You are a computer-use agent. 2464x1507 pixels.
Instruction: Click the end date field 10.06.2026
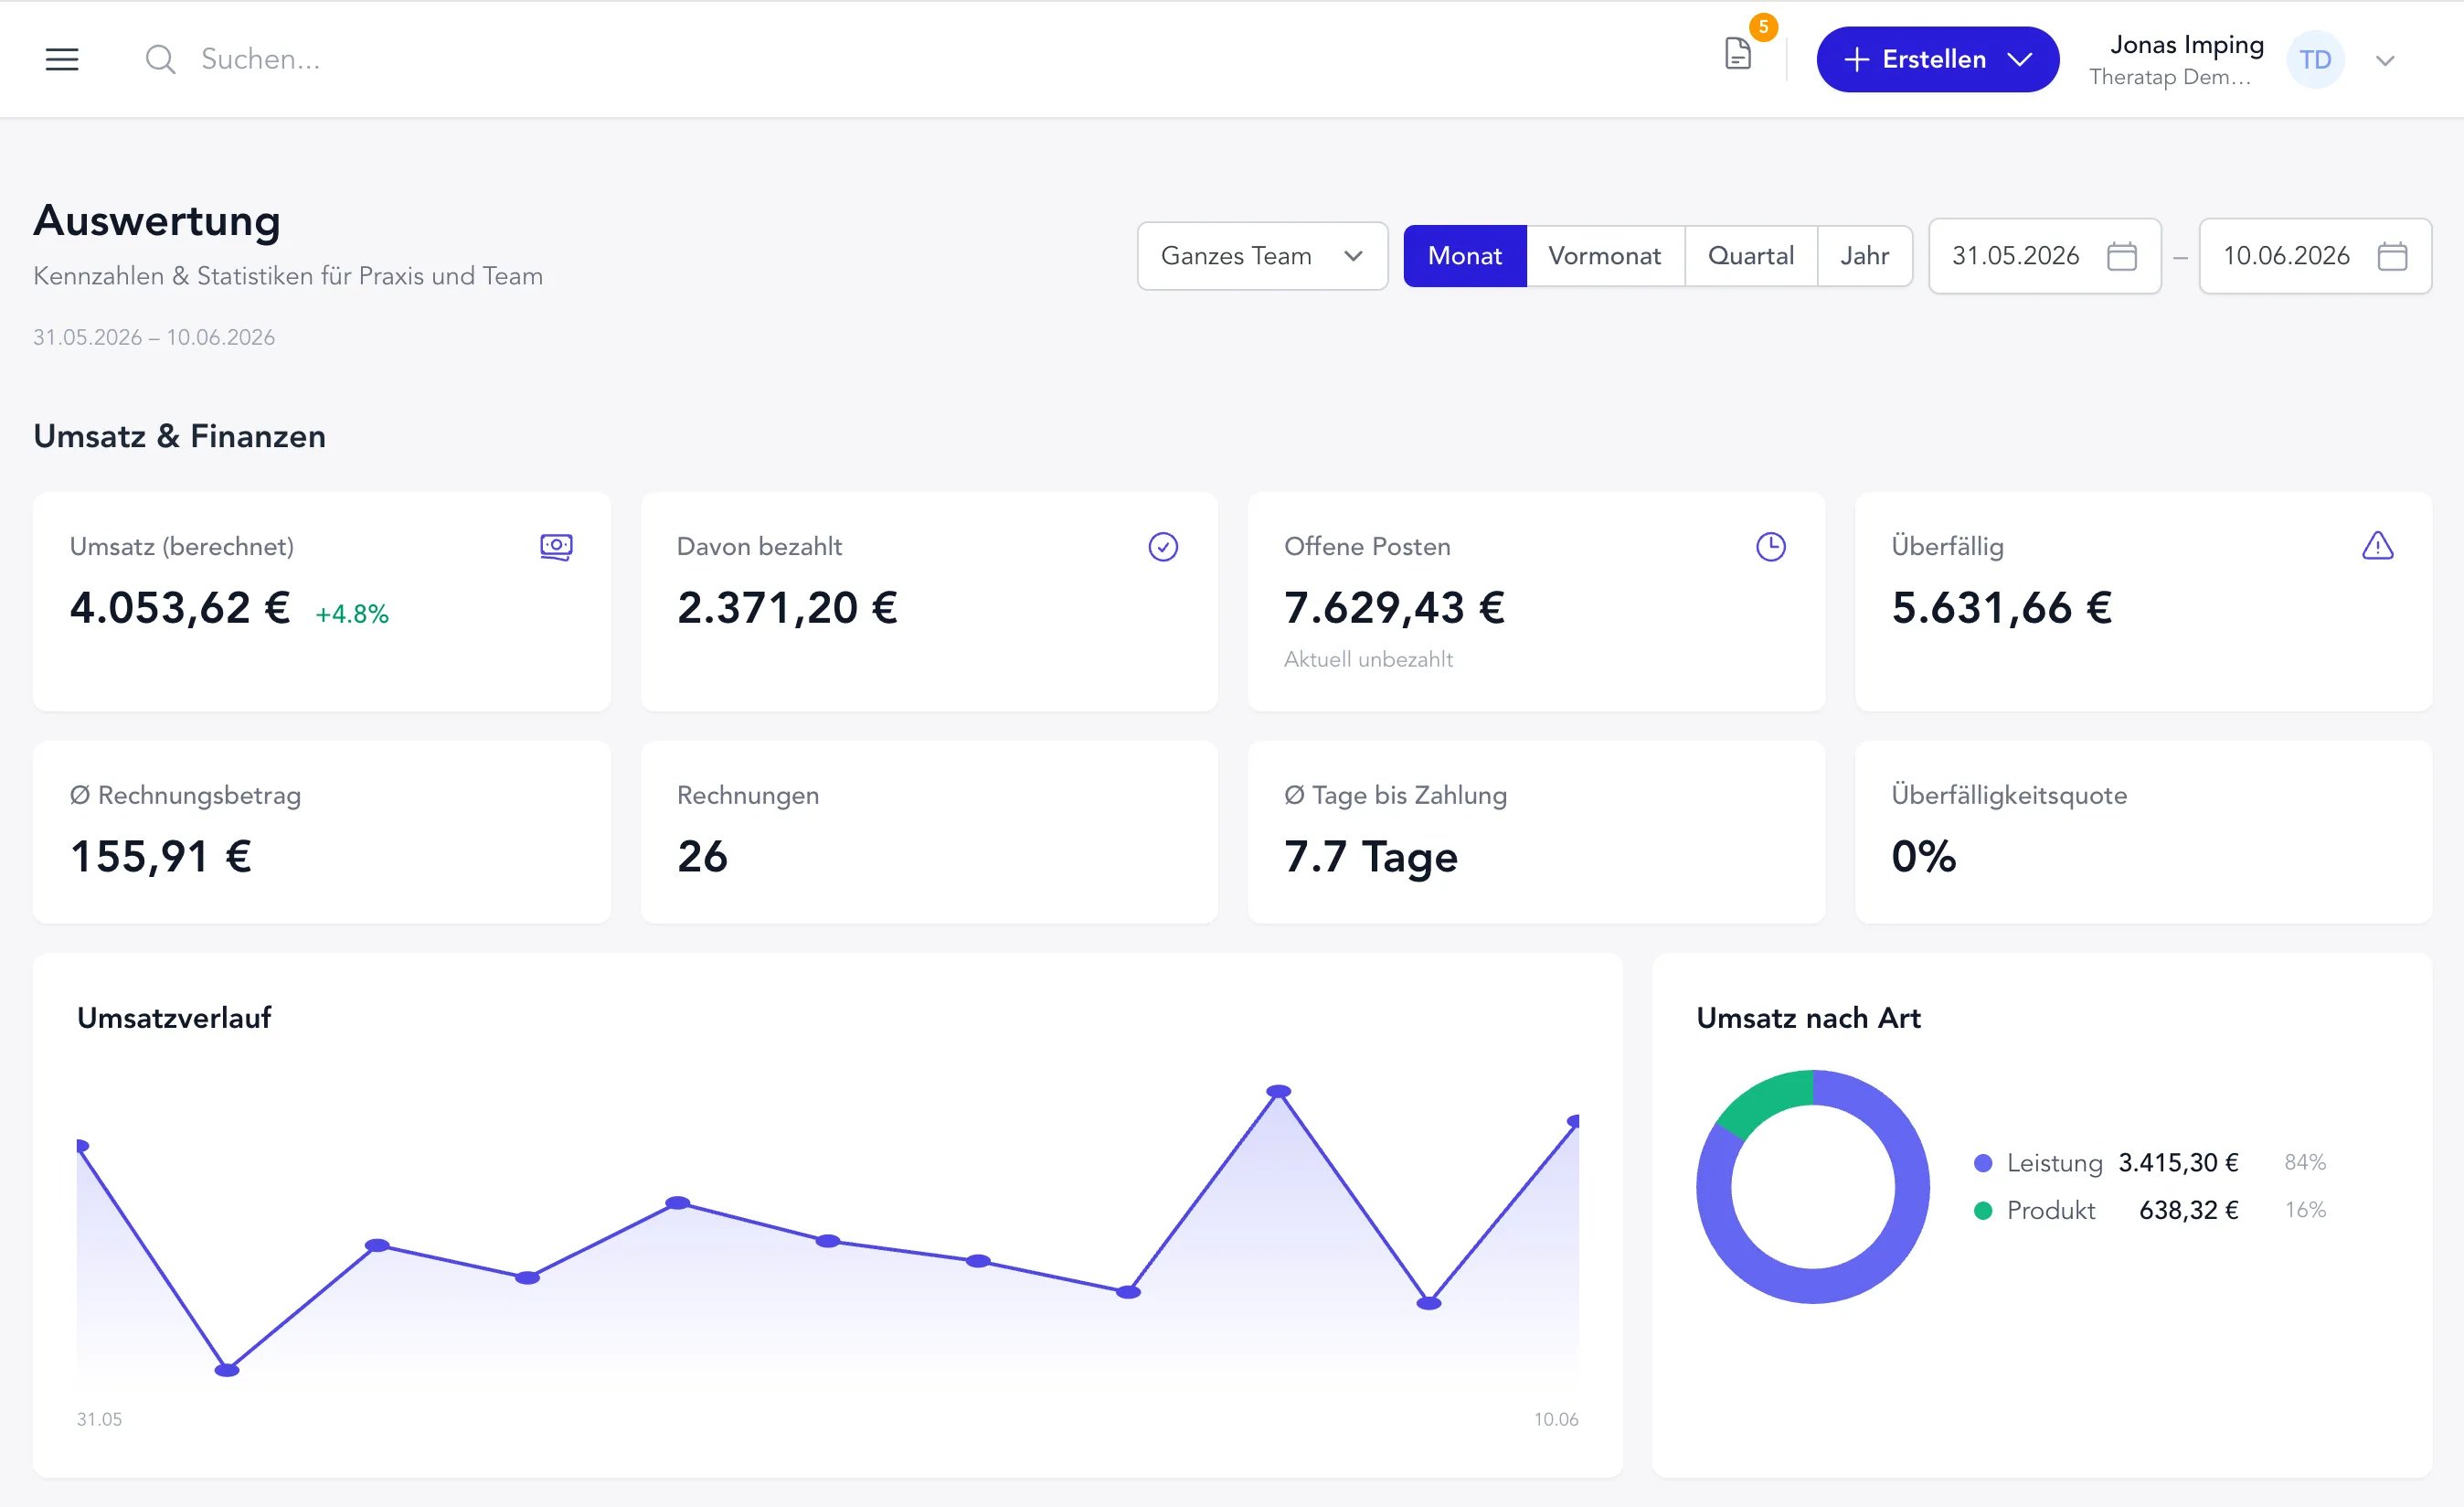(x=2315, y=256)
